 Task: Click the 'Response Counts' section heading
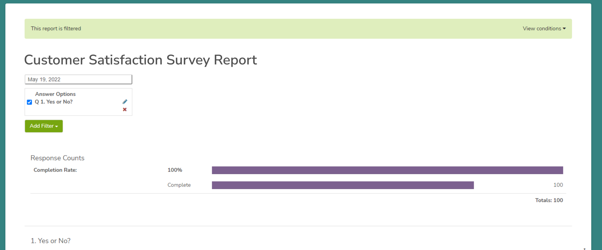pos(57,158)
